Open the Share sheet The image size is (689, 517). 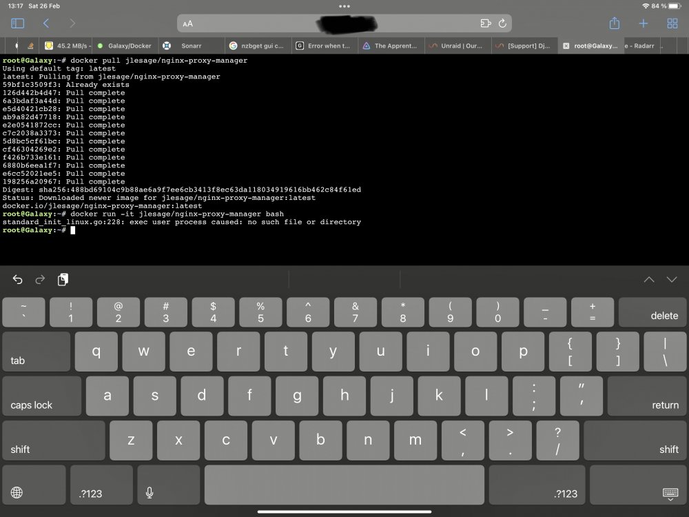pyautogui.click(x=615, y=23)
